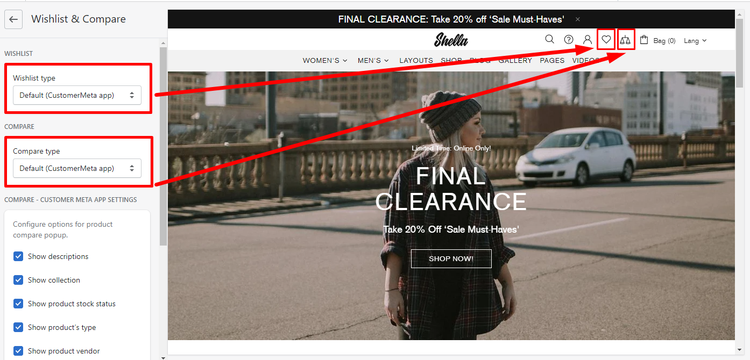Open the shopping bag icon
This screenshot has width=750, height=360.
tap(644, 40)
